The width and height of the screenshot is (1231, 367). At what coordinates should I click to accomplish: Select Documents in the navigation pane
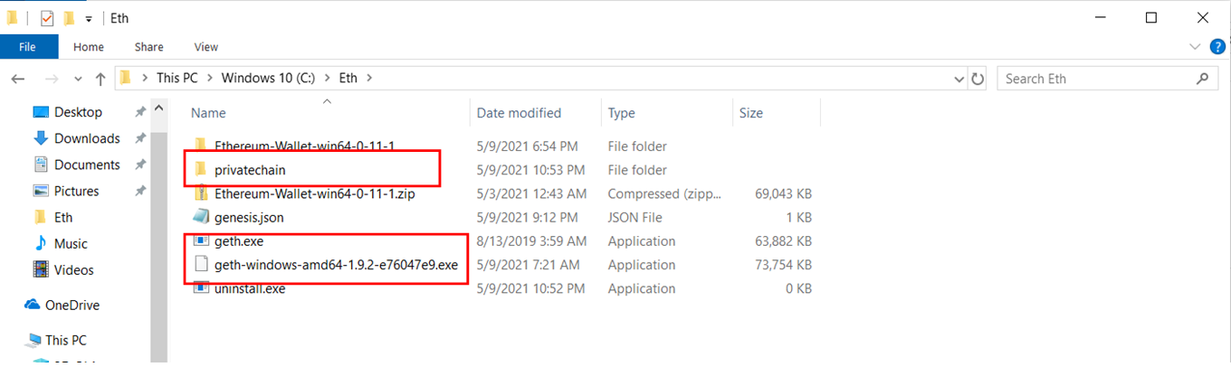(x=87, y=165)
